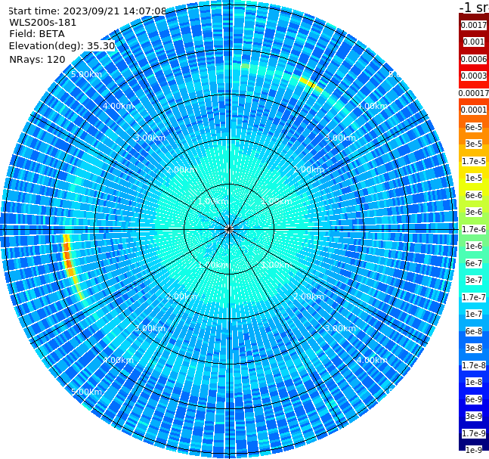The height and width of the screenshot is (459, 489).
Task: Click the 3e-7 colorbar value
Action: (x=474, y=280)
